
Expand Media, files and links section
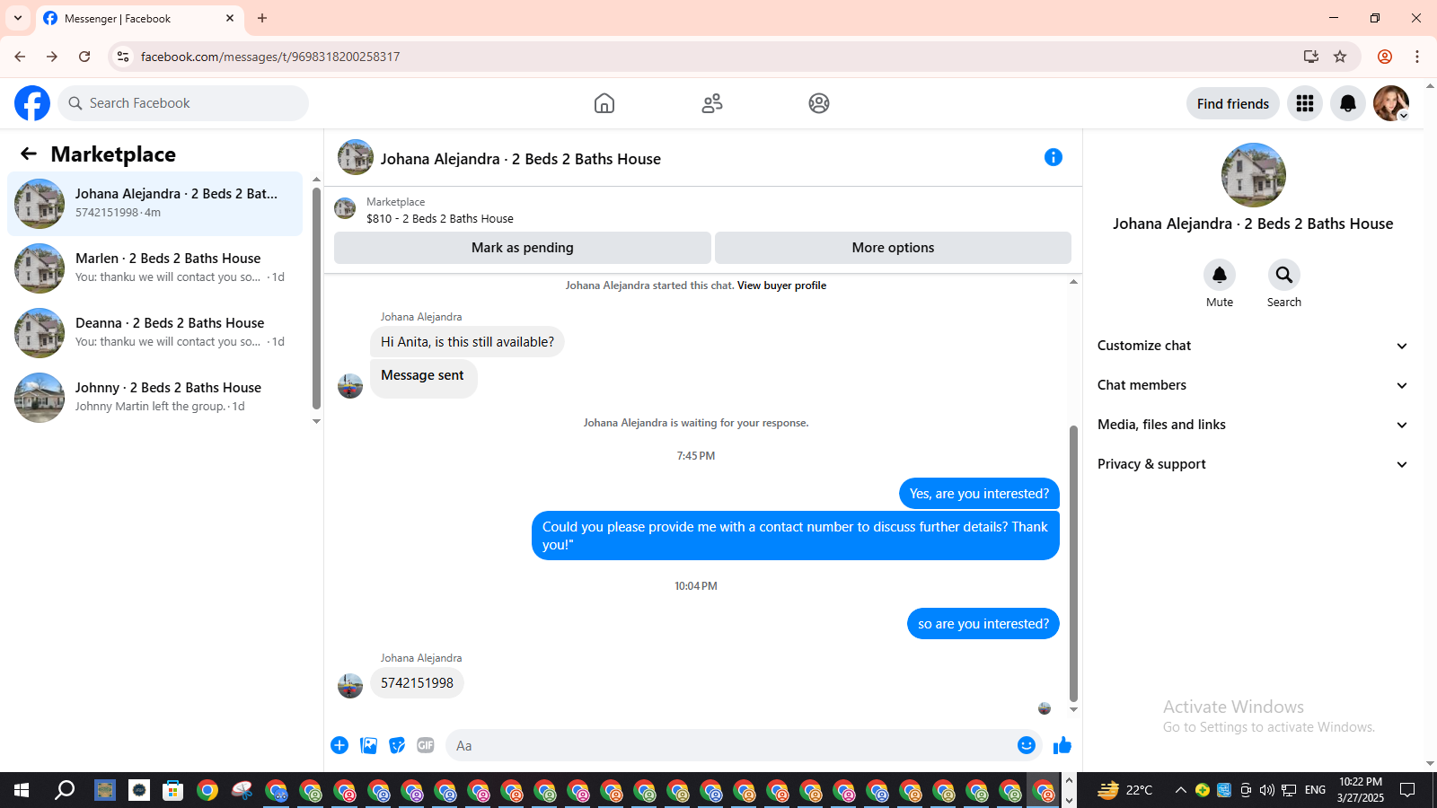pyautogui.click(x=1252, y=425)
